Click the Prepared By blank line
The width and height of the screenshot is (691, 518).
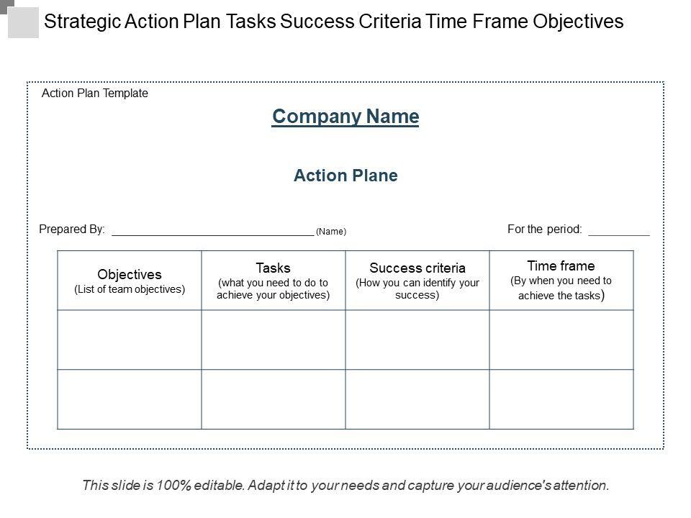[212, 231]
